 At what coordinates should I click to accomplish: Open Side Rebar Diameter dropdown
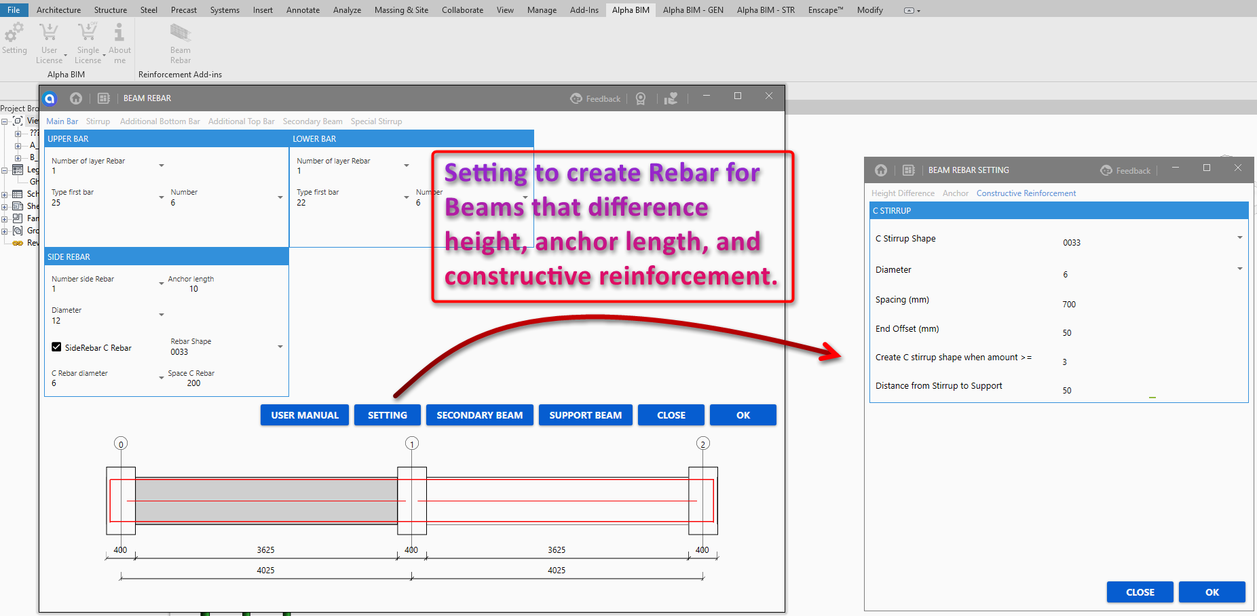click(x=162, y=315)
